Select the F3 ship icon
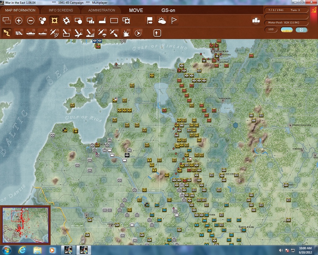318x255 pixels. [31, 33]
